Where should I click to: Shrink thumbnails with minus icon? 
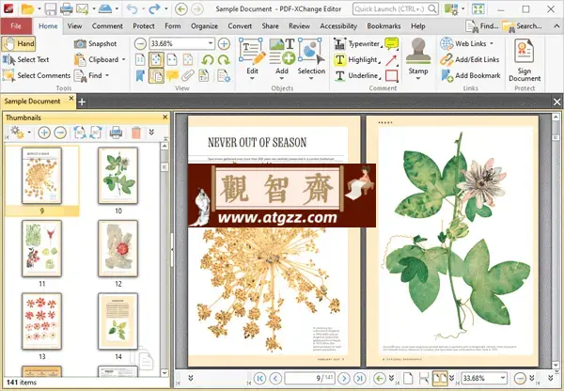[x=60, y=133]
